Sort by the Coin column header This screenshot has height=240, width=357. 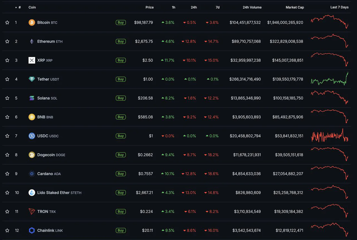(x=32, y=7)
